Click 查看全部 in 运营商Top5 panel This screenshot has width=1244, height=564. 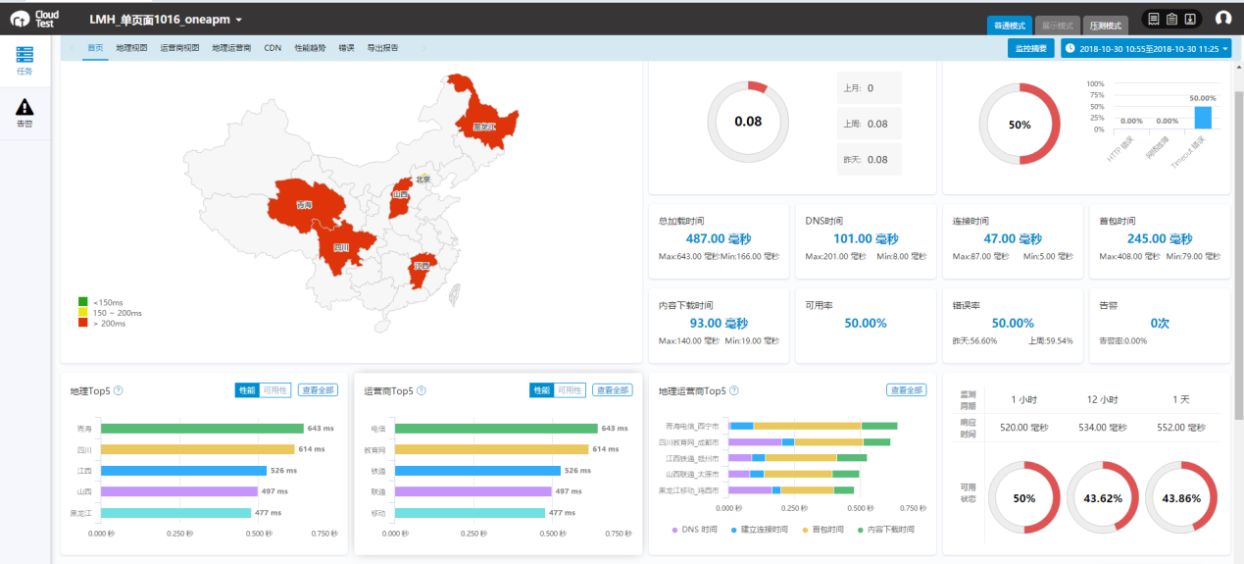coord(612,390)
